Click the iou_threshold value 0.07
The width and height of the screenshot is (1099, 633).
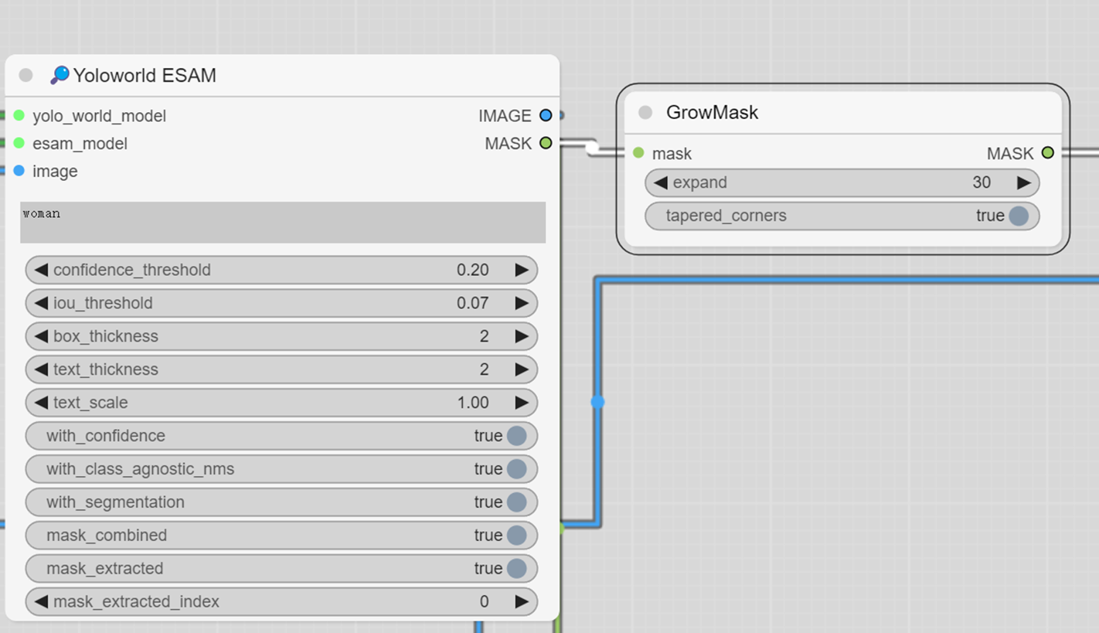[x=473, y=303]
